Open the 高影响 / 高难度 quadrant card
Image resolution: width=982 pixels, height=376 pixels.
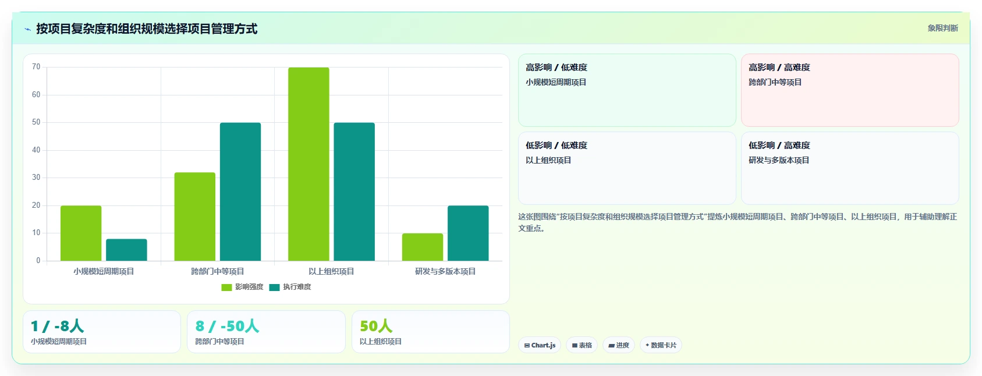pyautogui.click(x=850, y=90)
